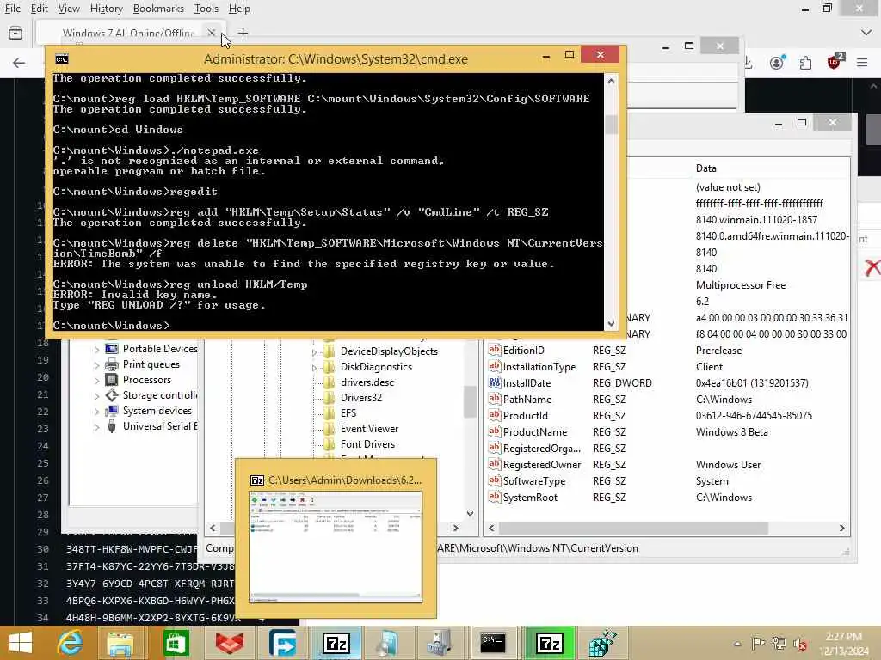Switch to first 7-Zip taskbar window
Screen dimensions: 881x660
[x=336, y=643]
